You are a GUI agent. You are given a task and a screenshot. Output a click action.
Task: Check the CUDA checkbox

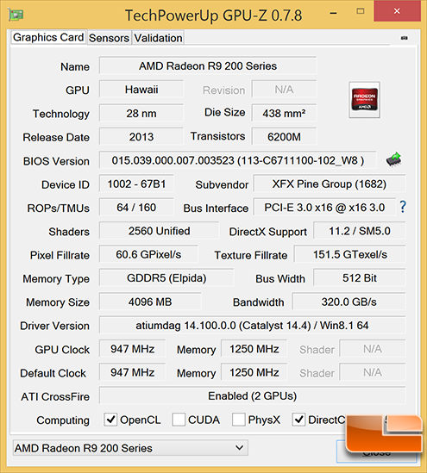click(179, 420)
